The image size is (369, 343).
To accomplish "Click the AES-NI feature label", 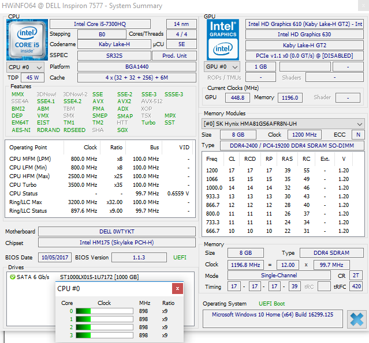I will (21, 130).
